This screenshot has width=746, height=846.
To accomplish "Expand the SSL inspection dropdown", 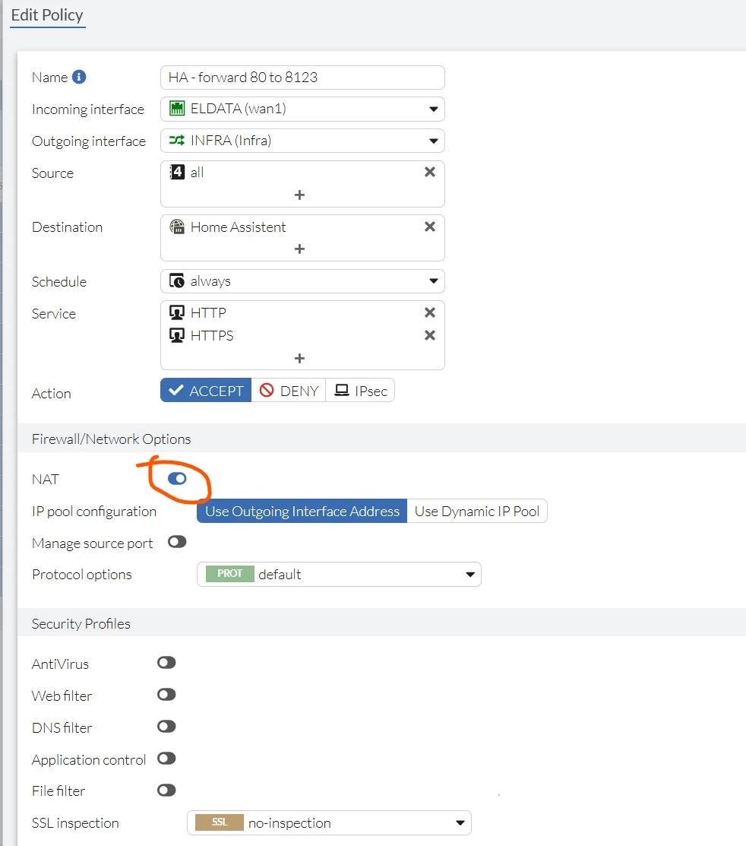I will [x=329, y=822].
